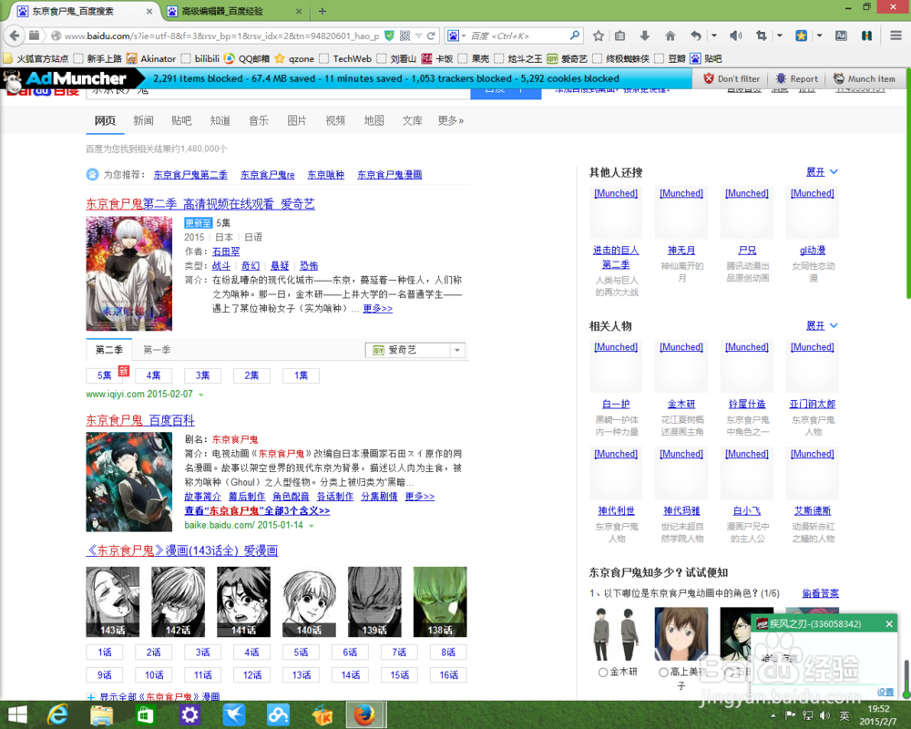Click the search magnifier in search box
The height and width of the screenshot is (729, 911).
[575, 36]
